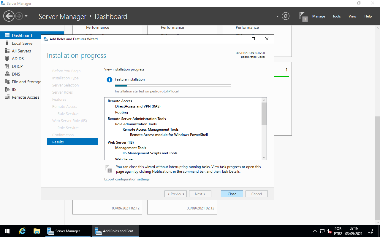
Task: Click the Server Manager back arrow button
Action: click(x=9, y=16)
